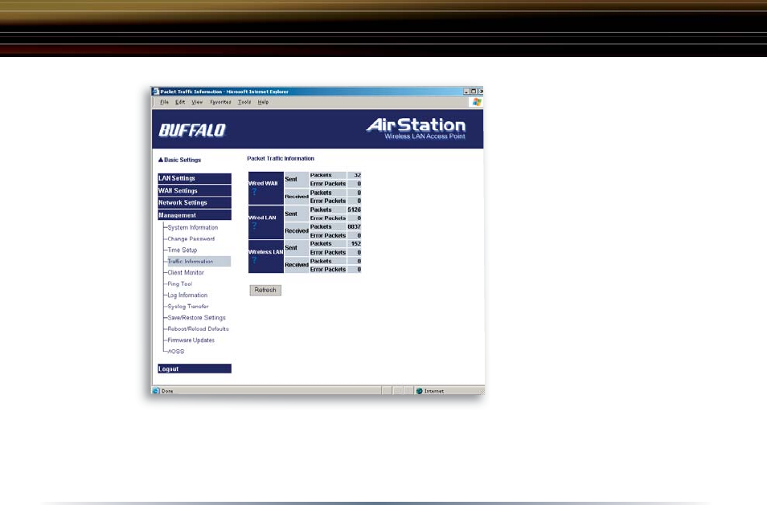Open Client Monitor page
Viewport: 767px width, 505px height.
pyautogui.click(x=186, y=272)
